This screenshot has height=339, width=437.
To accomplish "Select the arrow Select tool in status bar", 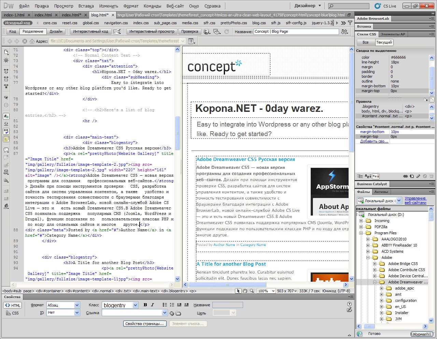I will point(238,291).
